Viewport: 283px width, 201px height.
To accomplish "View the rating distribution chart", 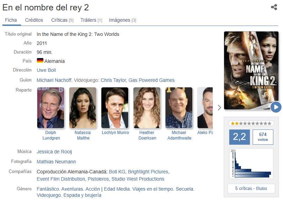I will (x=251, y=164).
